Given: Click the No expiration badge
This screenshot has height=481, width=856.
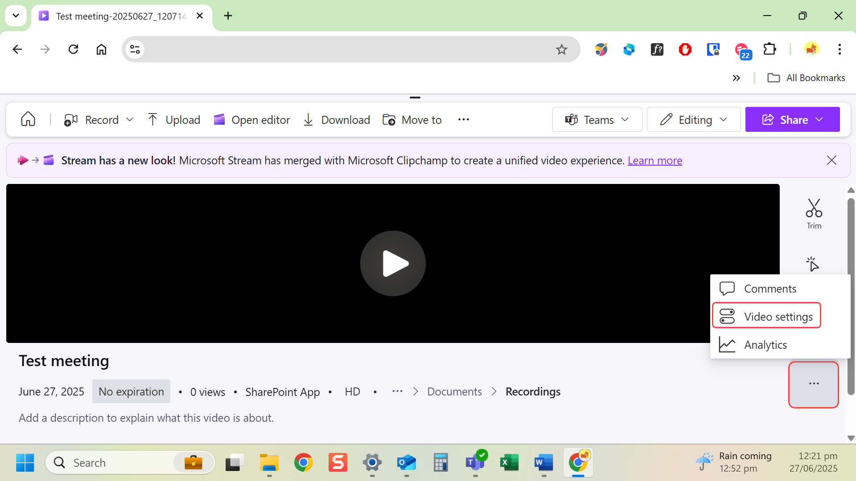Looking at the screenshot, I should pos(131,391).
